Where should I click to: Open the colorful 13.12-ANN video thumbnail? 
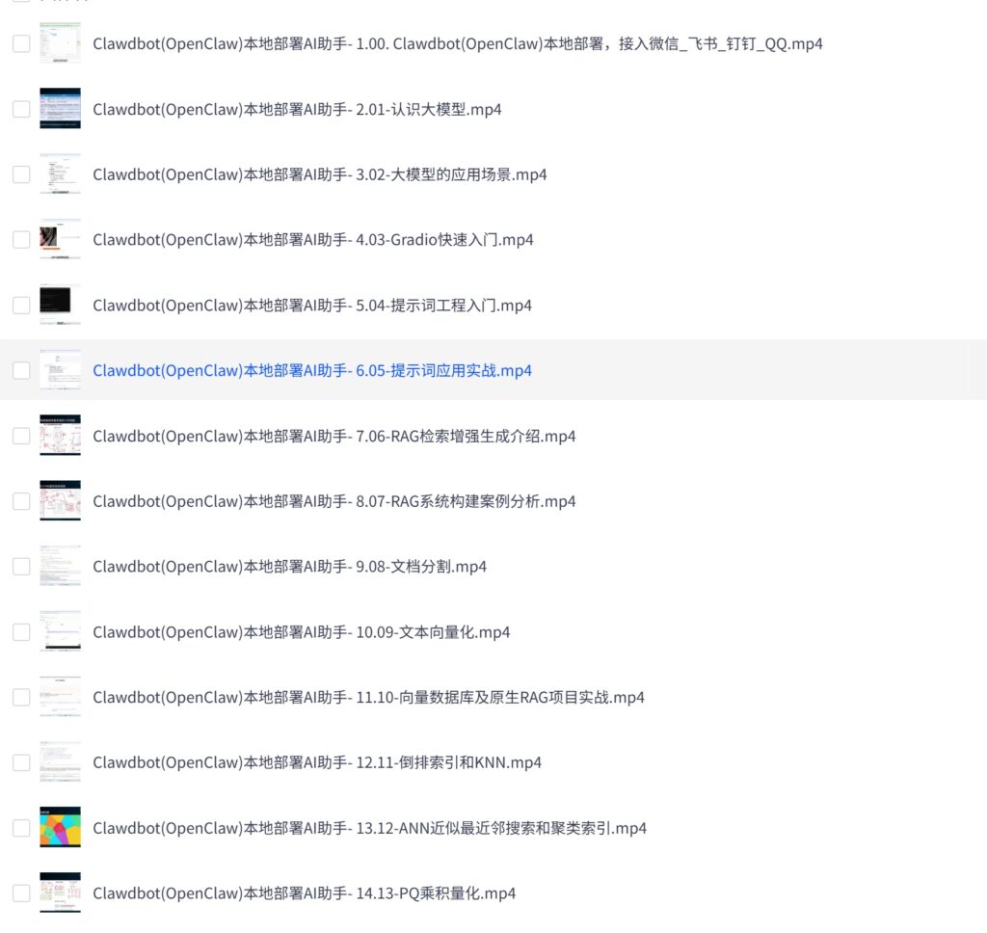(60, 827)
